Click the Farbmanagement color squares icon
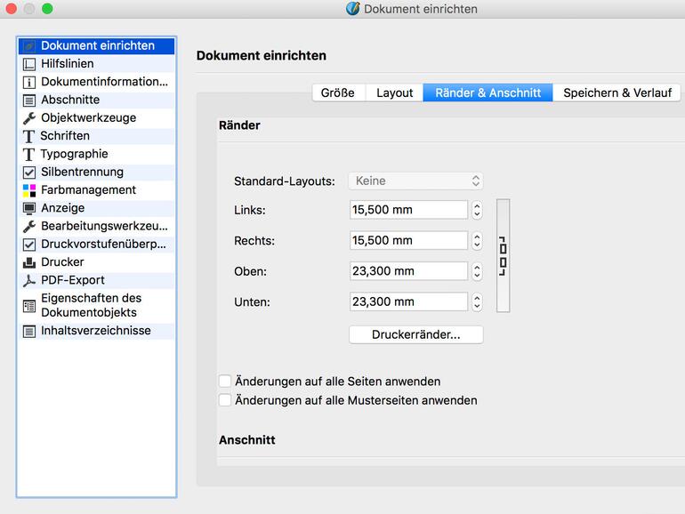This screenshot has height=514, width=685. coord(29,190)
